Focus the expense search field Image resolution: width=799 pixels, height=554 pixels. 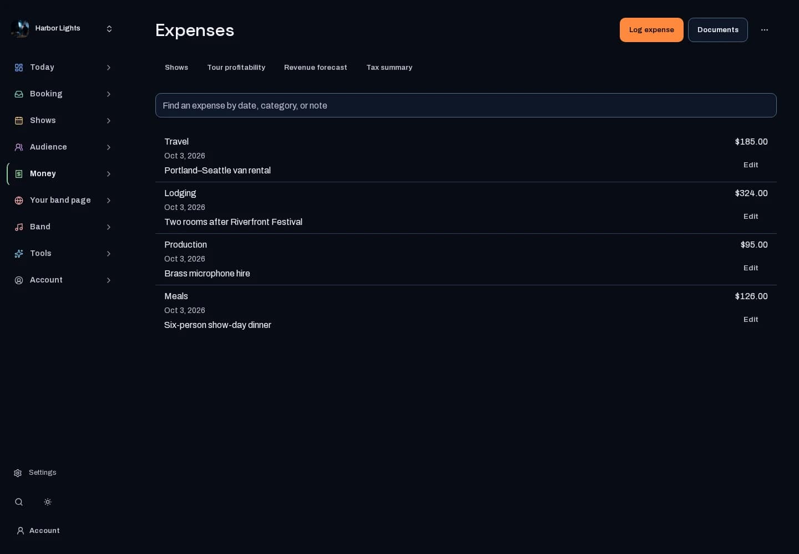point(466,105)
